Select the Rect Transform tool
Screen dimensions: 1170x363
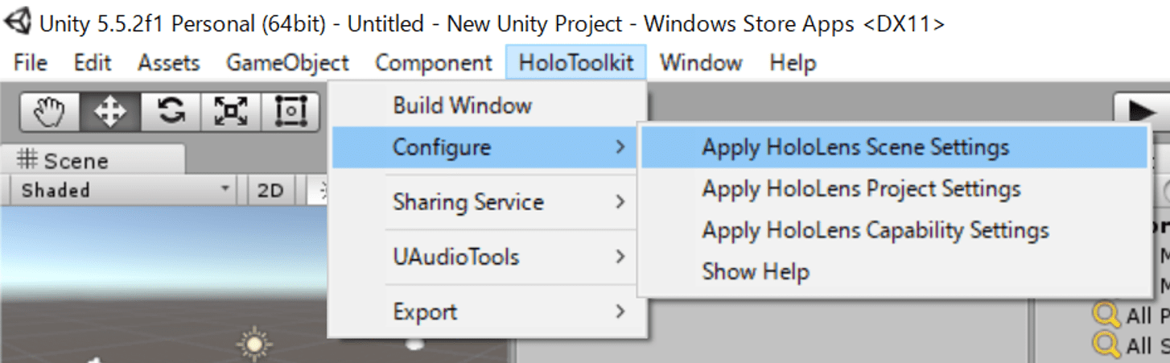click(290, 111)
